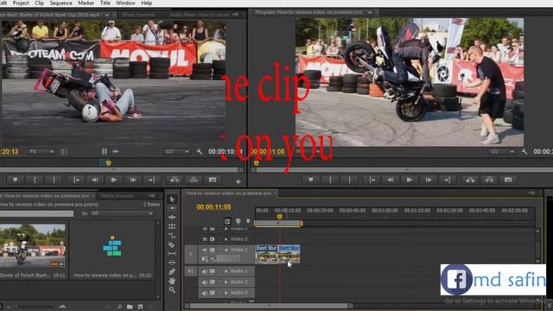Open the Program monitor settings wrench
The width and height of the screenshot is (553, 311).
coord(524,152)
